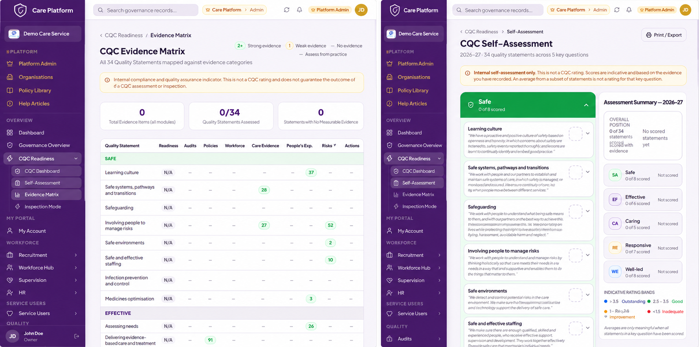
Task: Click Dashboard grid icon in left sidebar
Action: (x=10, y=133)
